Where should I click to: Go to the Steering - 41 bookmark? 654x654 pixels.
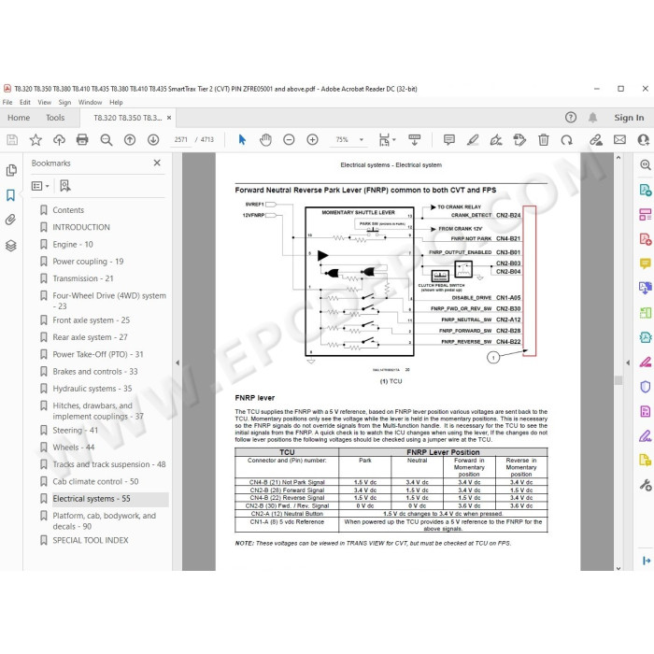(75, 431)
